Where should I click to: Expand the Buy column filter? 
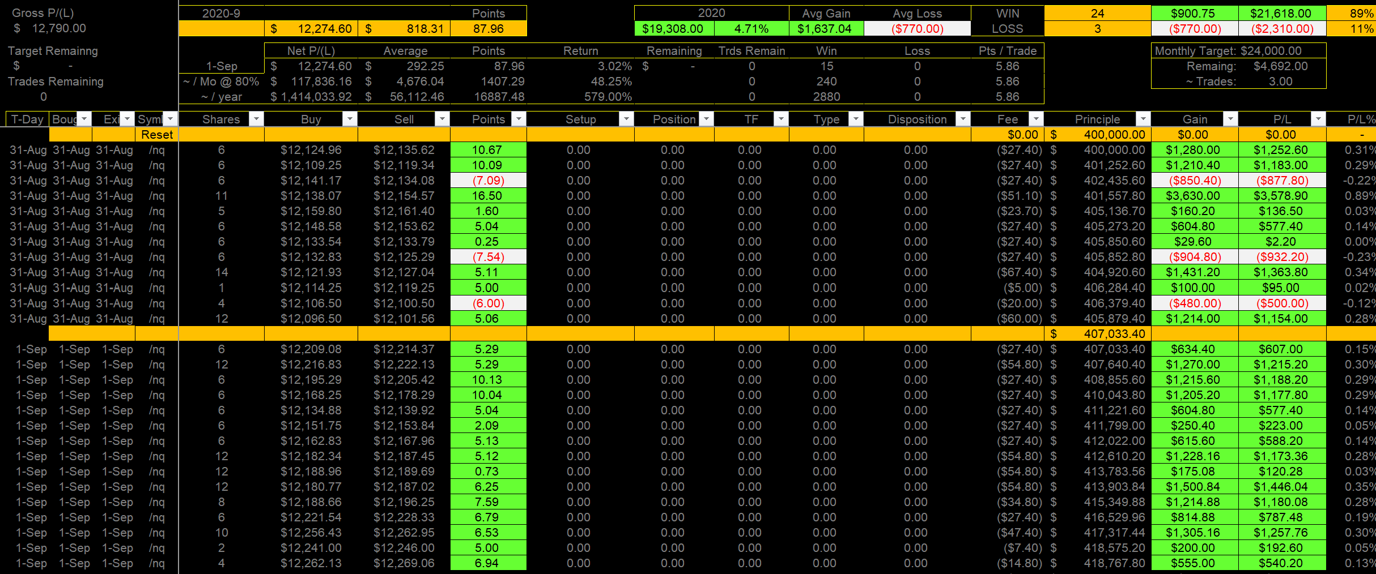(350, 119)
